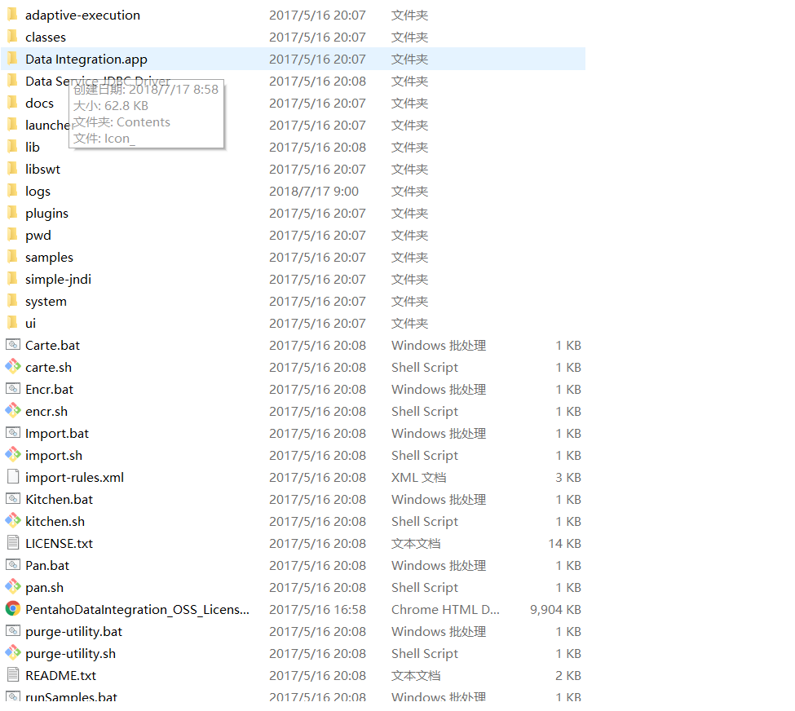Select the file name simple-jndi
This screenshot has height=711, width=795.
pos(59,280)
